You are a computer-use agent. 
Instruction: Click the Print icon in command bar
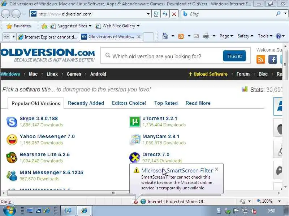pos(206,36)
